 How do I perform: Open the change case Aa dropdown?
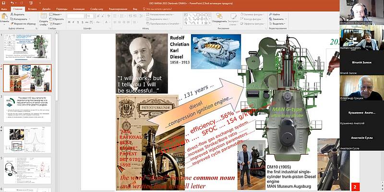point(98,22)
